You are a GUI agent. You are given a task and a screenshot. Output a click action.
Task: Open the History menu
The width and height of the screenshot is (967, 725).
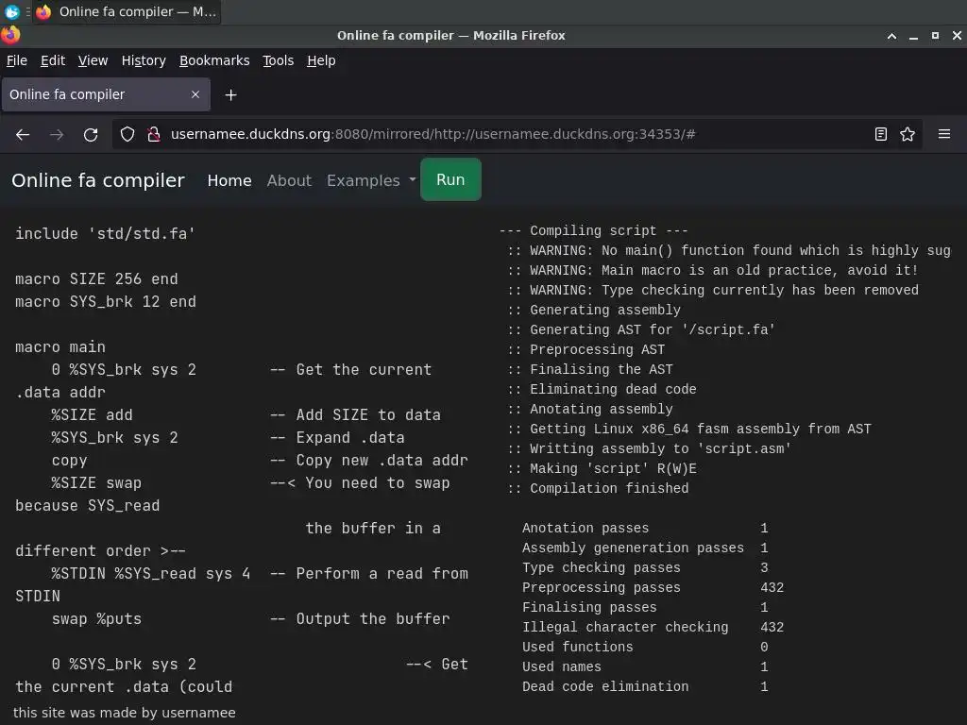point(144,60)
